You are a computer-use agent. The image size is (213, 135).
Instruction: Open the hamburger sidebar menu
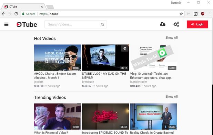click(7, 24)
